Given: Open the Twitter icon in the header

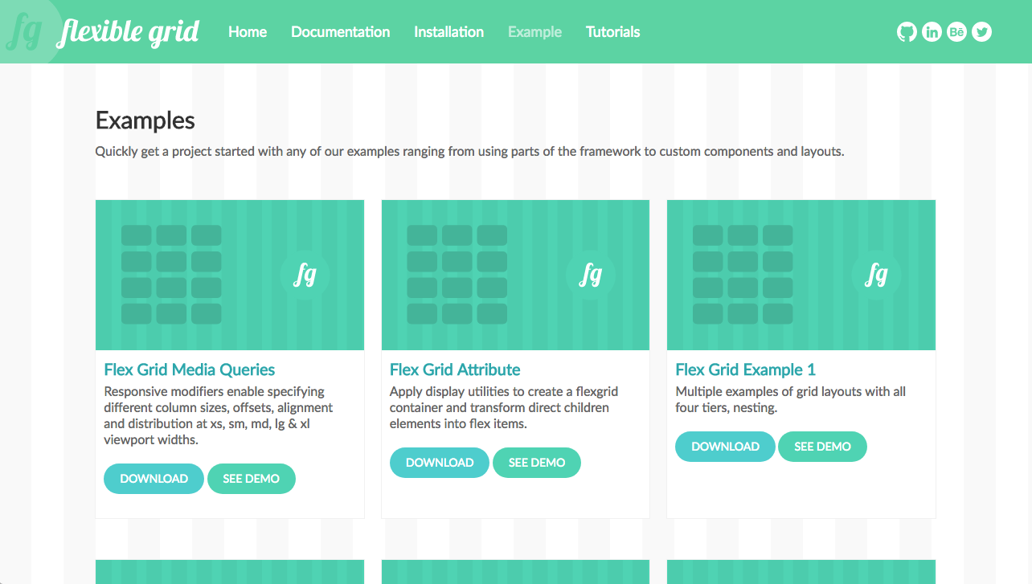Looking at the screenshot, I should [x=981, y=31].
